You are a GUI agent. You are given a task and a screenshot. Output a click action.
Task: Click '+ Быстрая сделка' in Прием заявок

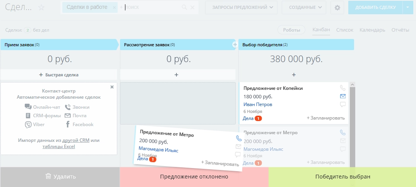(x=59, y=75)
